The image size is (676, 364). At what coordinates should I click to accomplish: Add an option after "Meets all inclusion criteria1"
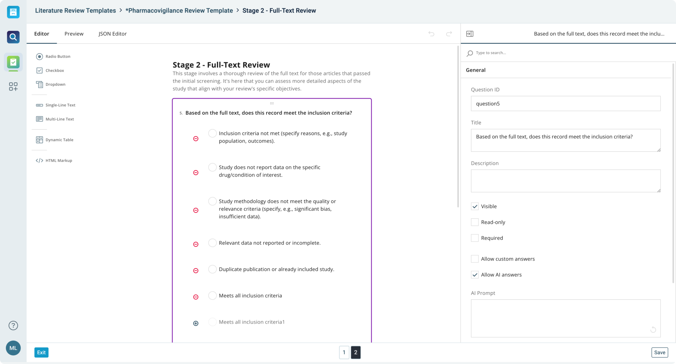click(x=196, y=323)
